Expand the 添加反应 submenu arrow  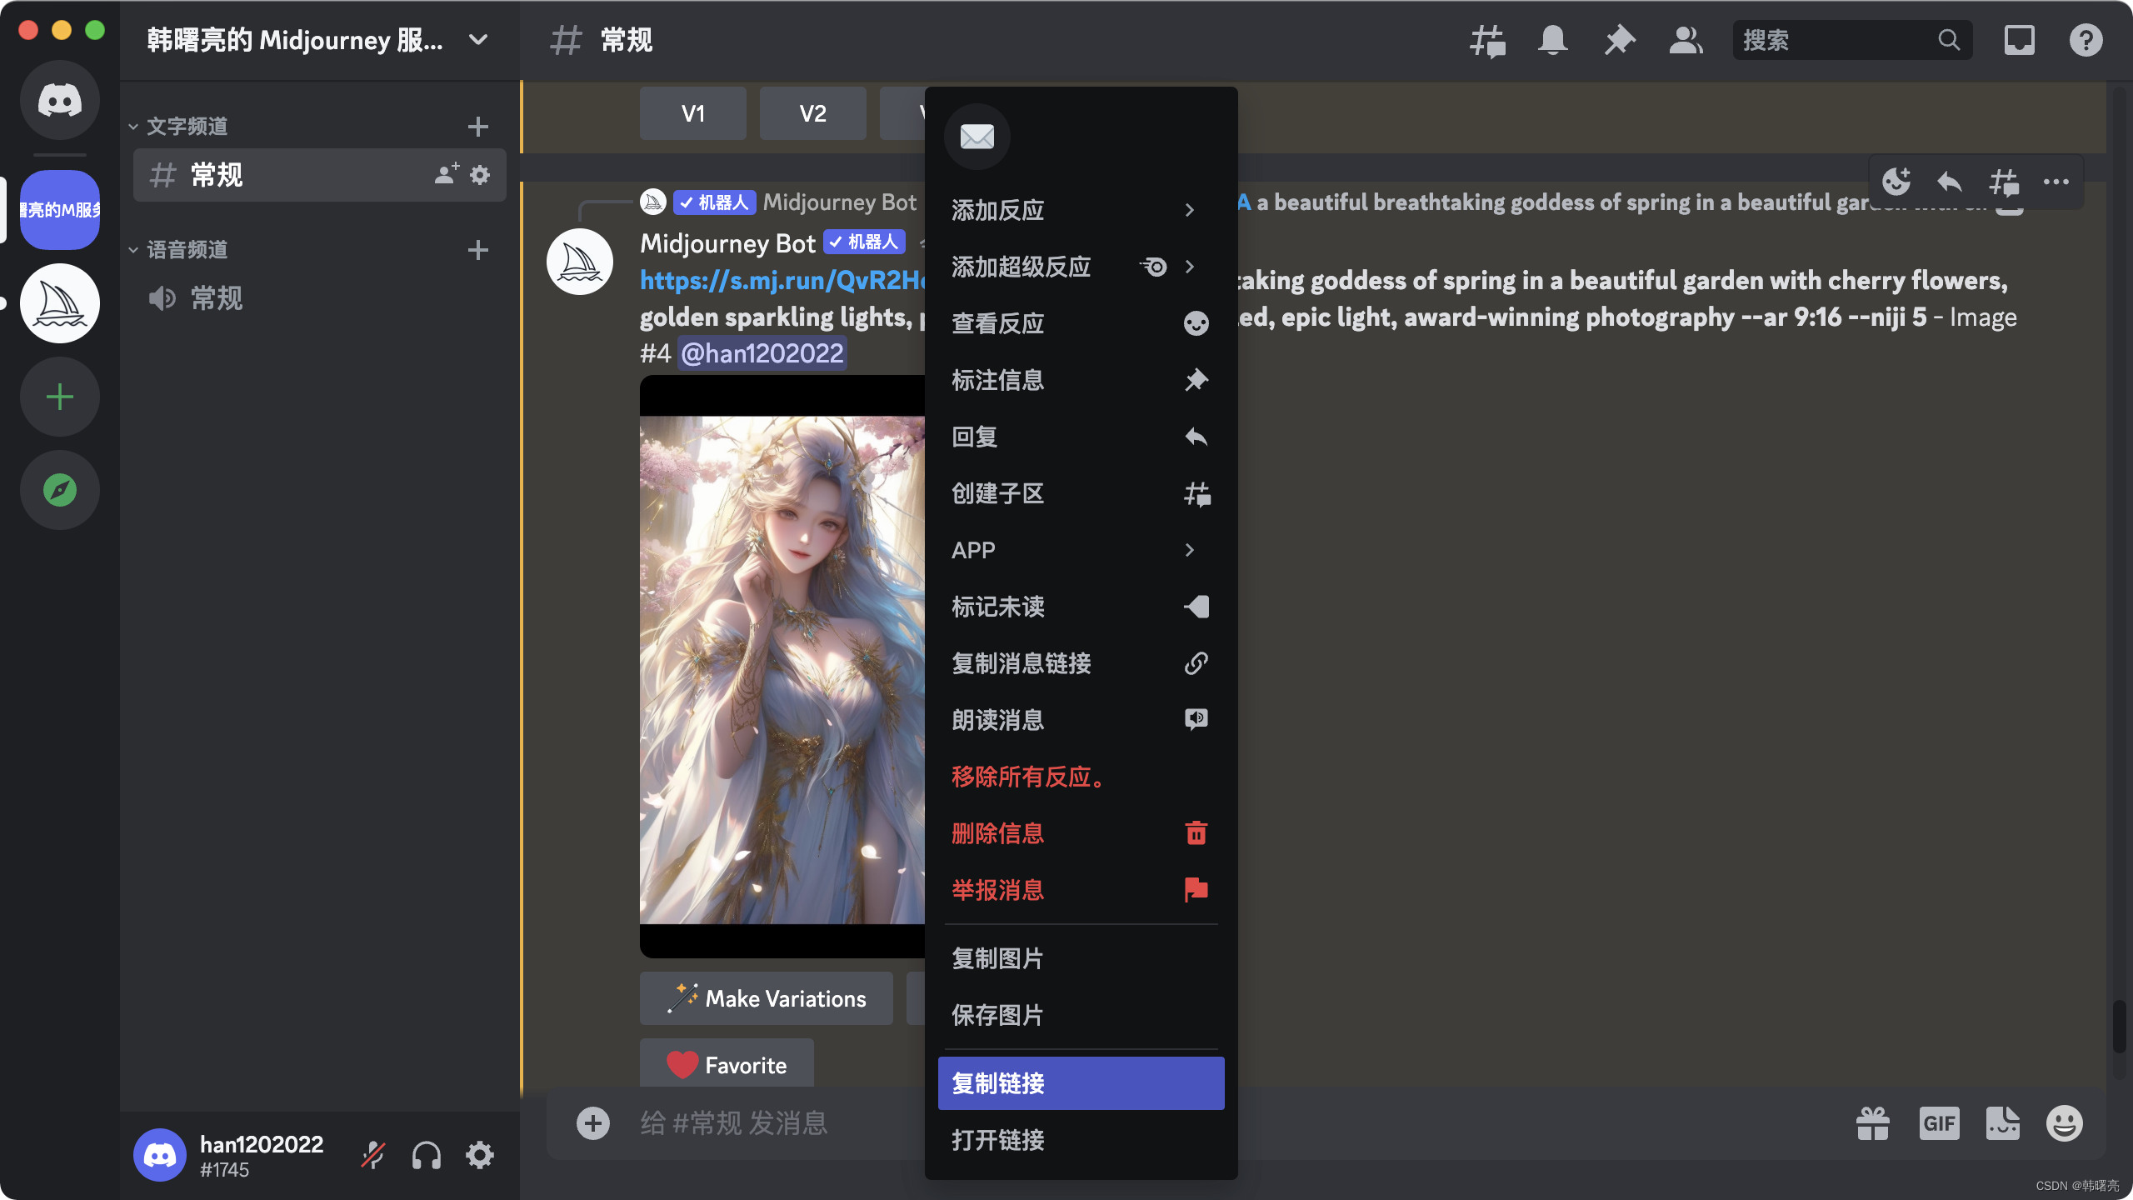tap(1192, 208)
